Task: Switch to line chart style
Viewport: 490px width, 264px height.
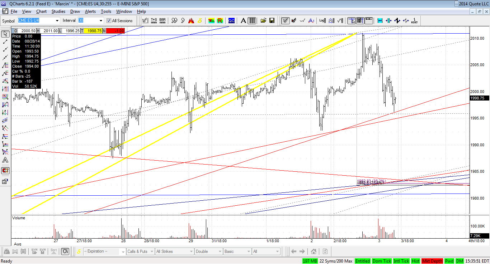Action: pyautogui.click(x=302, y=21)
